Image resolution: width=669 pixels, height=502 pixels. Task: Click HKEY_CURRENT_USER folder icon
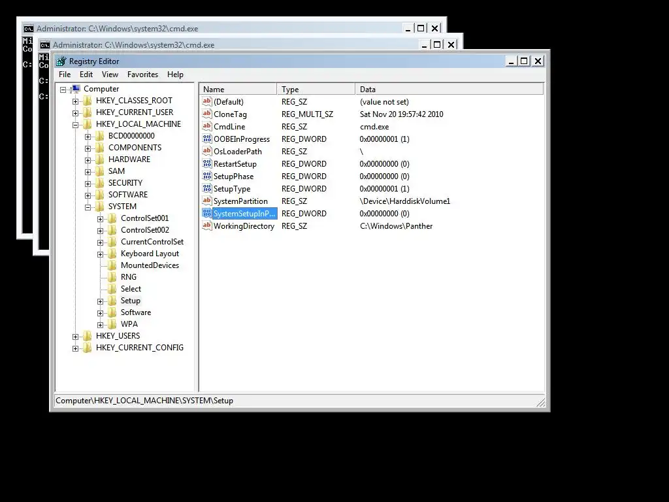click(88, 112)
